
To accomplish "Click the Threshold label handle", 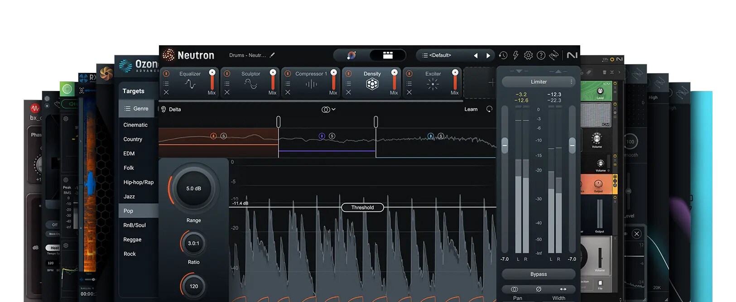I will (362, 207).
